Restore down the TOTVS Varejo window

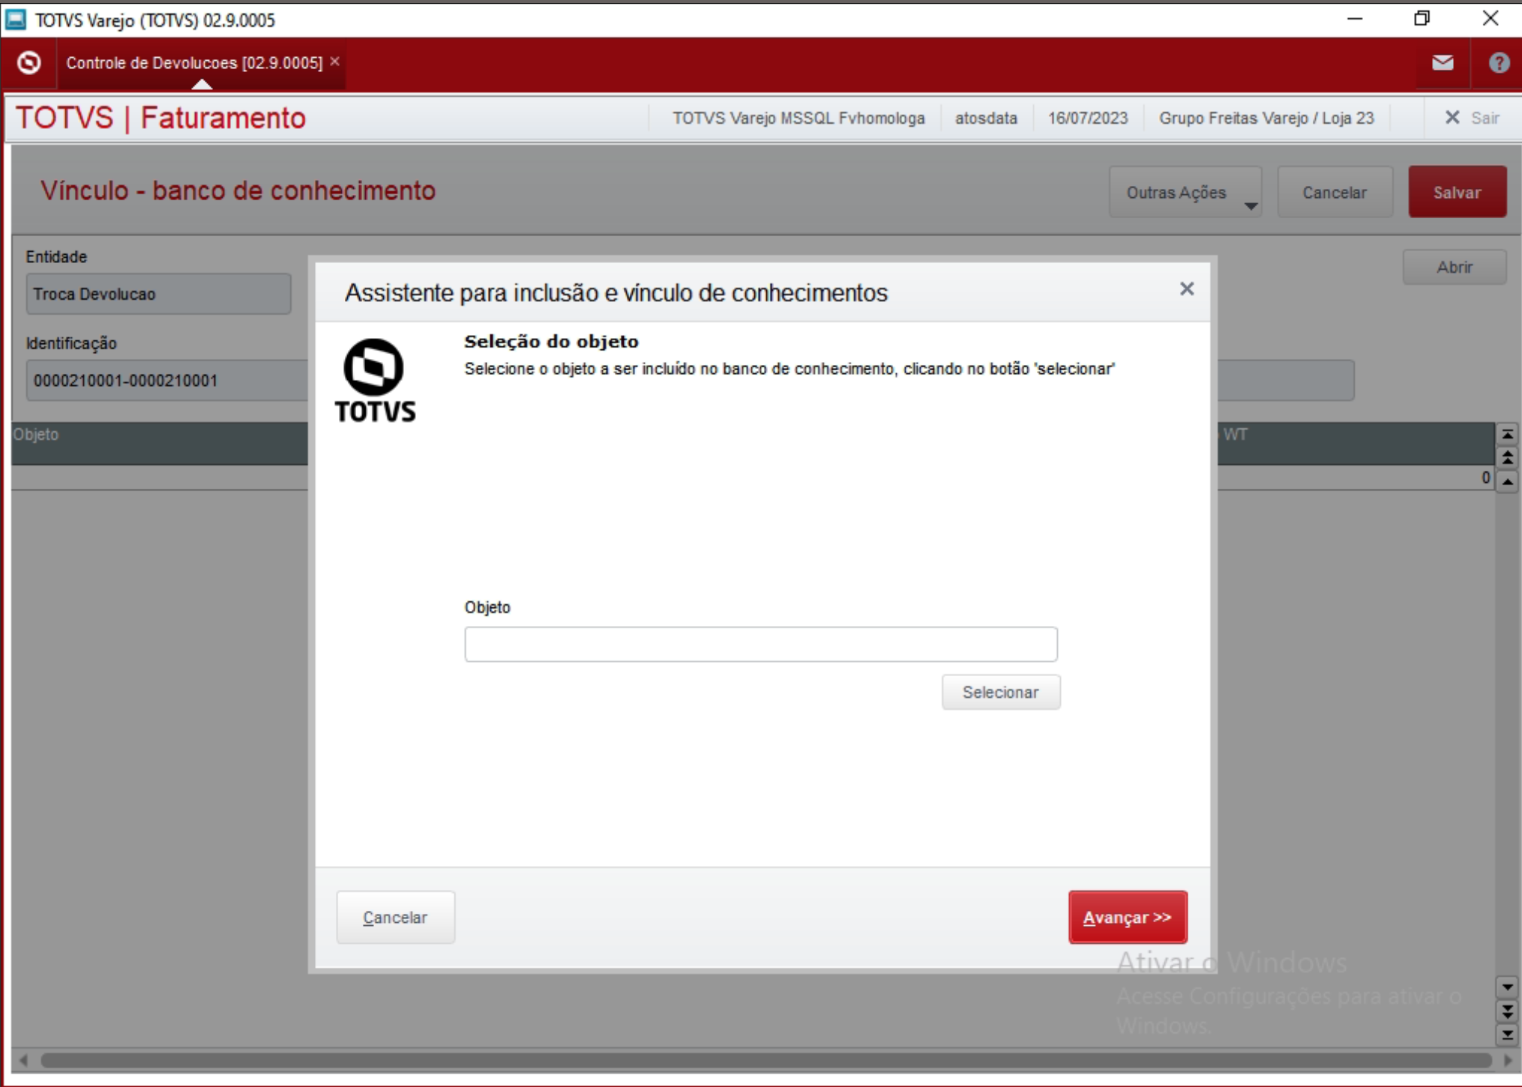pyautogui.click(x=1422, y=19)
